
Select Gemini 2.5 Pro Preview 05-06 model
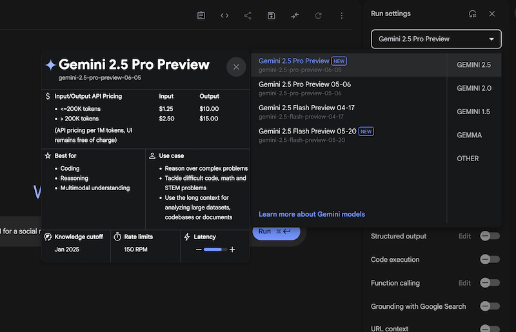348,88
